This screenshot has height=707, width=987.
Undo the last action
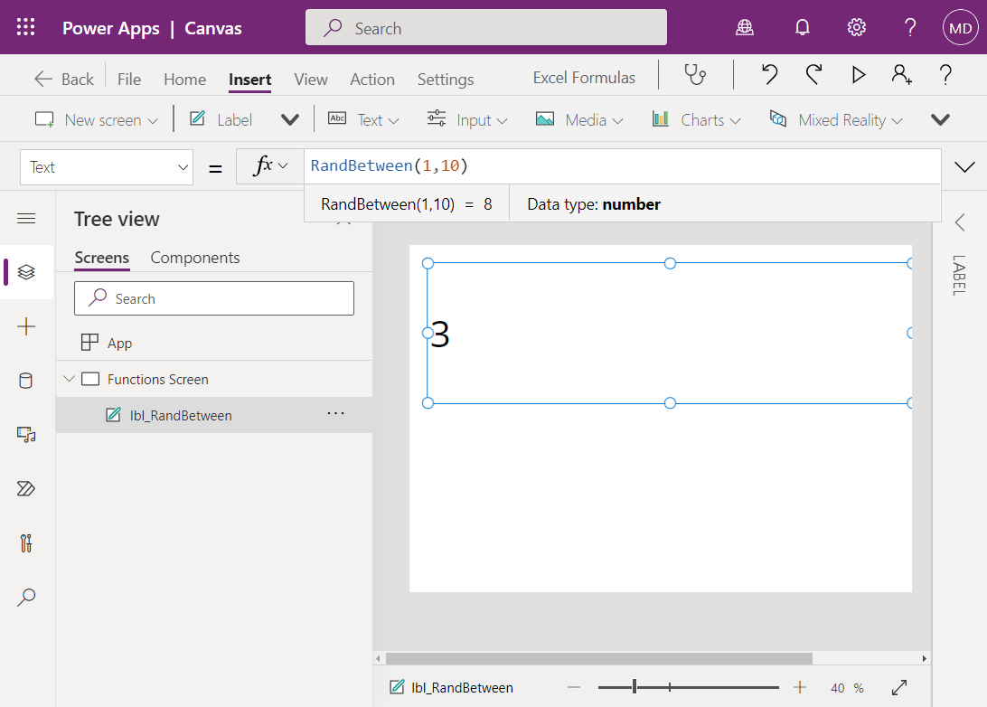(x=769, y=75)
